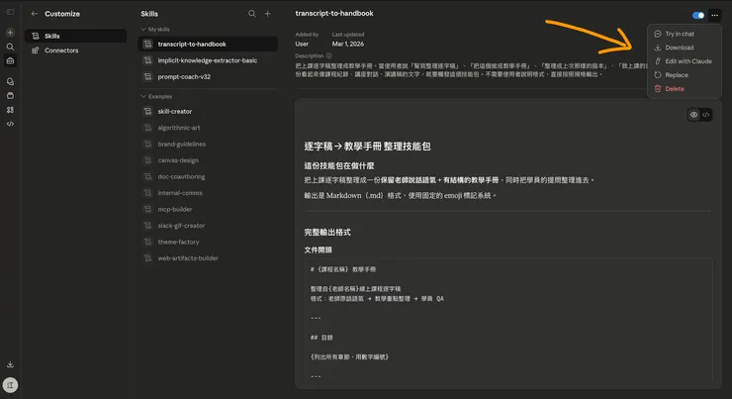Click the '逐字稿 → 教學手冊 整理技能包' heading
The width and height of the screenshot is (732, 399).
367,147
